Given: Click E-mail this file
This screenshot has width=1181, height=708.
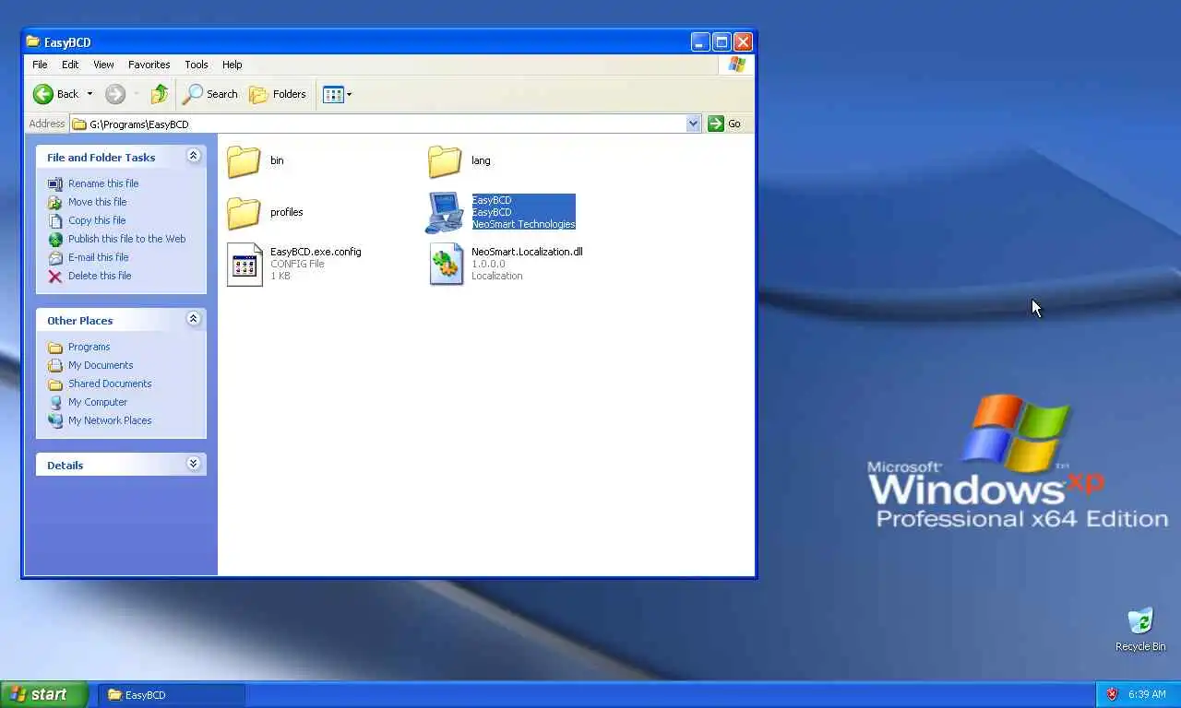Looking at the screenshot, I should 98,257.
